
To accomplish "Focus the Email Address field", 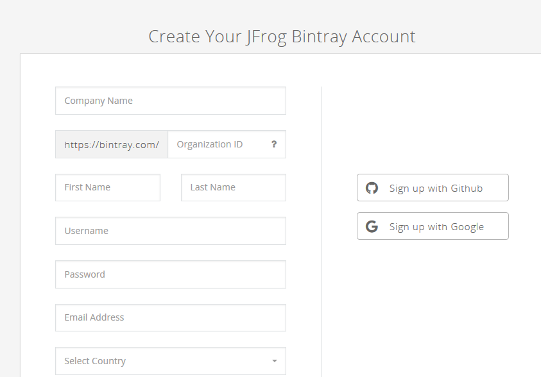I will [x=170, y=317].
